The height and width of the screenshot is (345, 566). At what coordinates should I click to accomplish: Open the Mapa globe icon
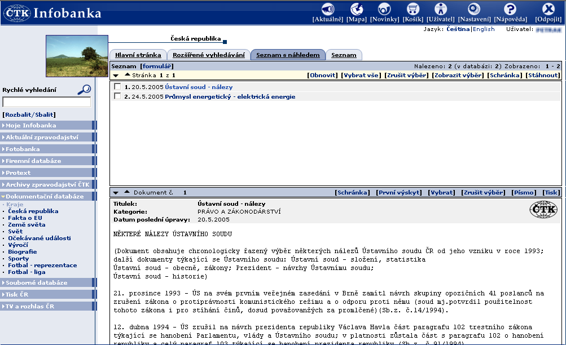357,9
